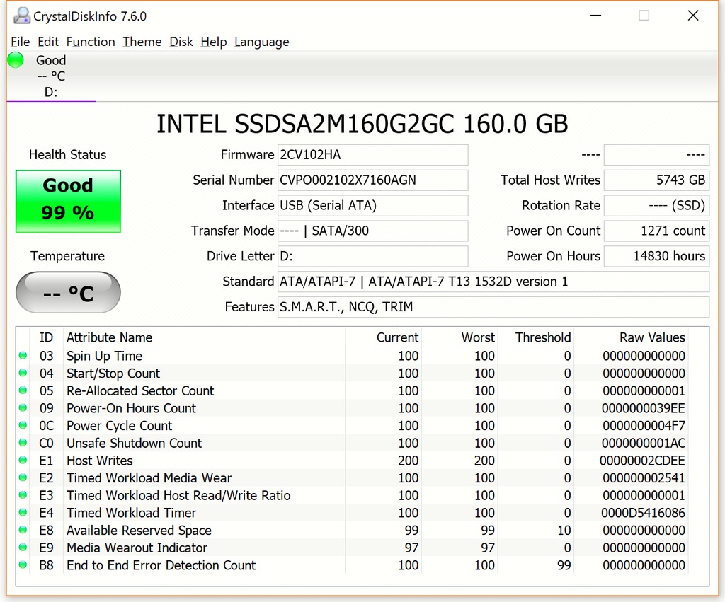Select the Available Reserved Space row
The image size is (725, 602).
353,530
